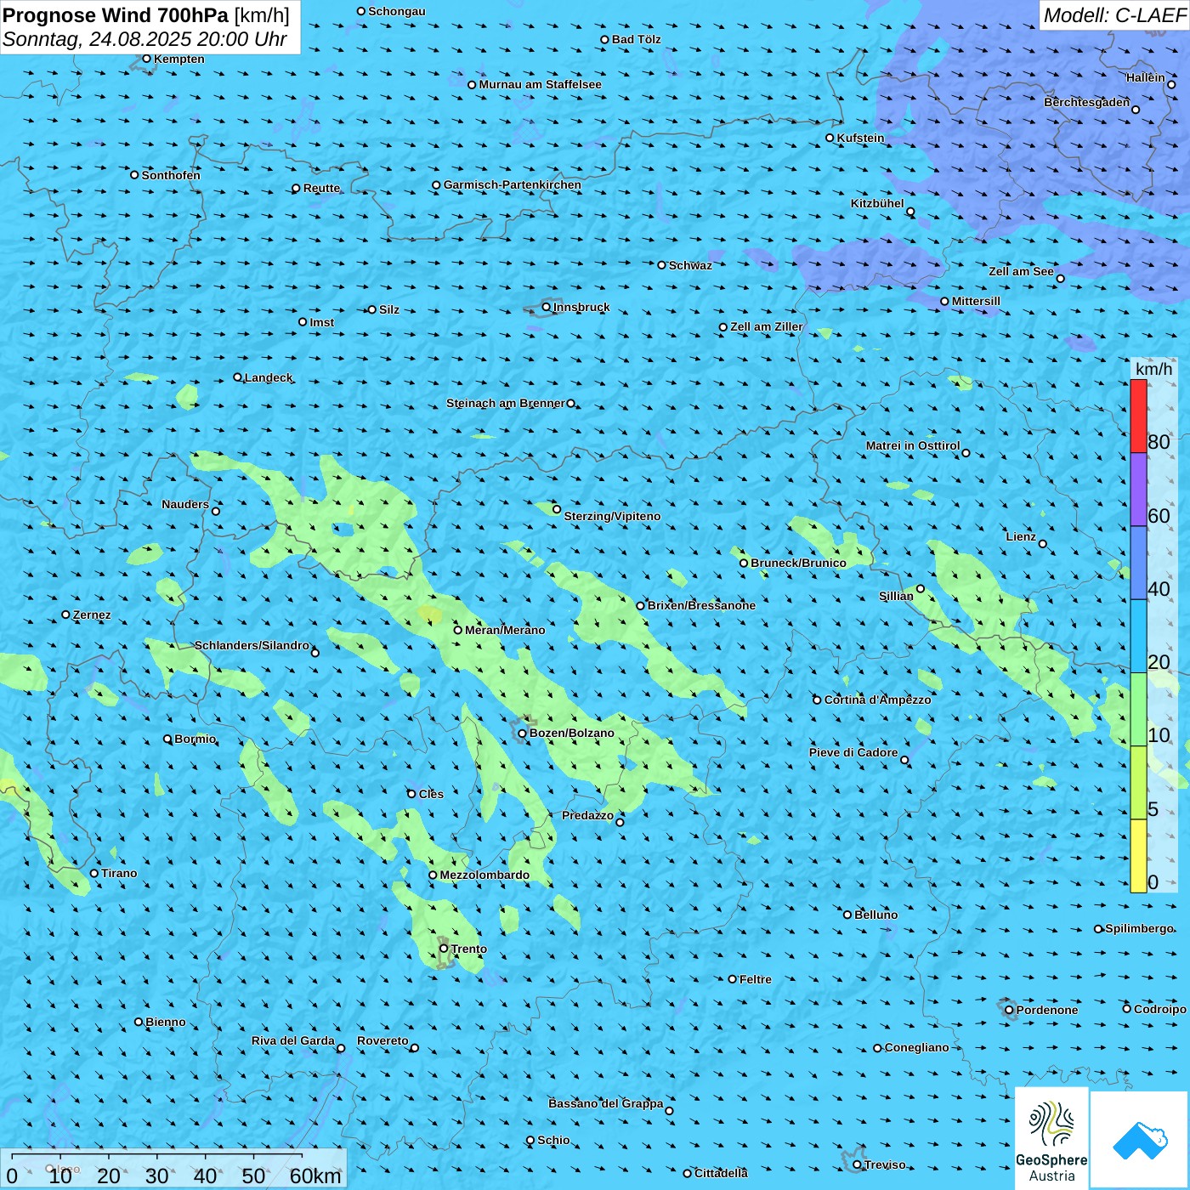Click the Berchtesgaden label
Viewport: 1190px width, 1190px height.
pyautogui.click(x=1087, y=102)
